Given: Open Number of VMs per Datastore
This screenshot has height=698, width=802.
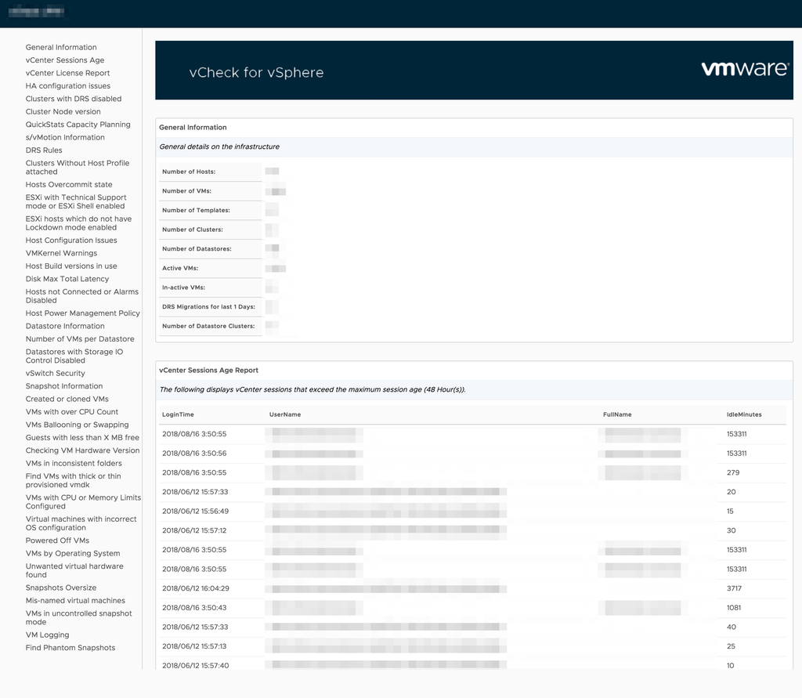Looking at the screenshot, I should [80, 338].
